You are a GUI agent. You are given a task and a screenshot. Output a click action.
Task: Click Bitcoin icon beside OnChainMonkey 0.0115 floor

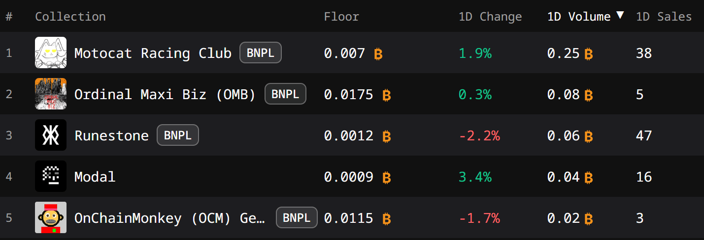pos(387,218)
